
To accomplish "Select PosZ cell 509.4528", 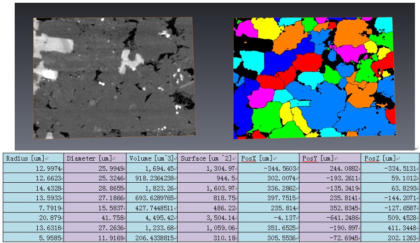I will [390, 218].
